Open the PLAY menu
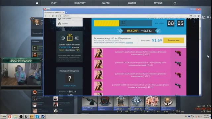Viewport: 212px width, 119px height. click(54, 3)
